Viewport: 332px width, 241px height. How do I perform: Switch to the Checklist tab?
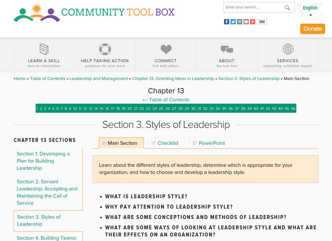[x=166, y=142]
